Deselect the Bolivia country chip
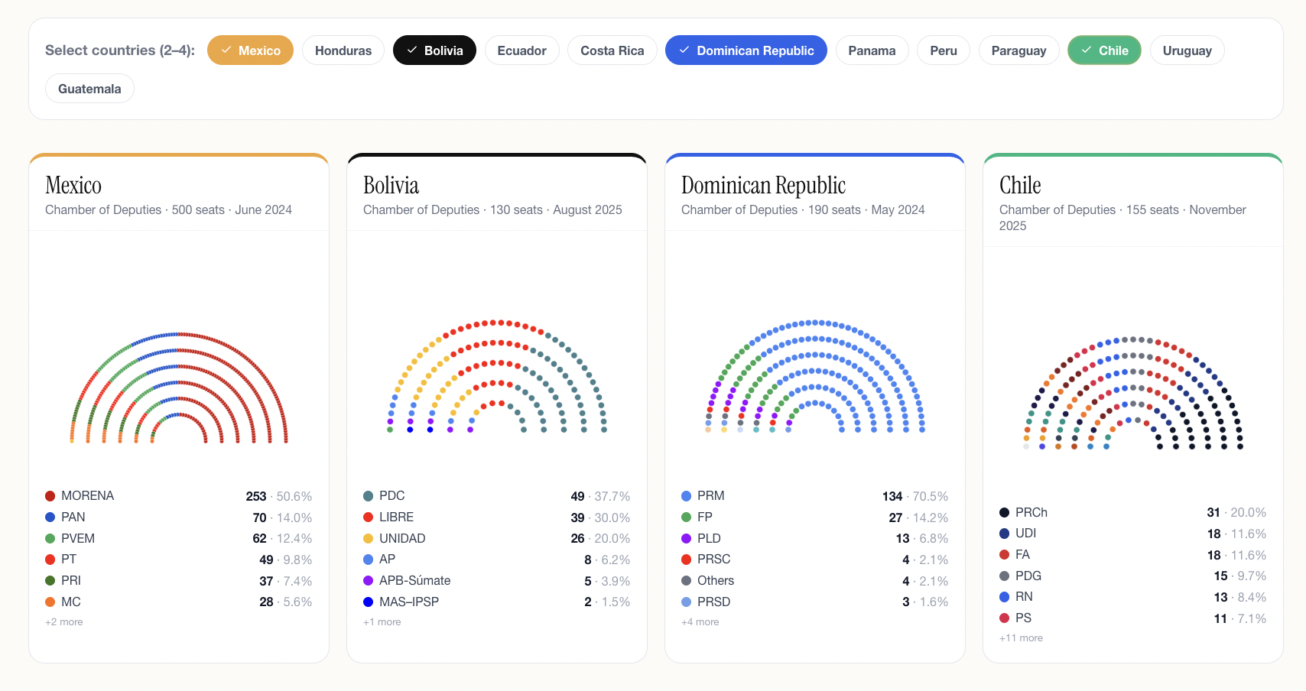This screenshot has height=691, width=1306. click(434, 50)
